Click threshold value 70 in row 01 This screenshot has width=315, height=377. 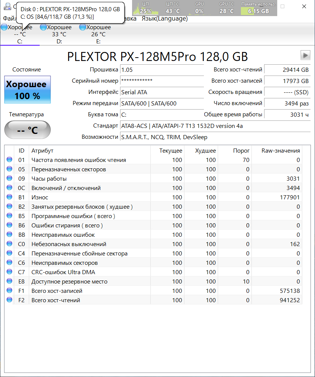246,160
